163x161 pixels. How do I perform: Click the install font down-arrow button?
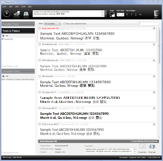(x=7, y=13)
